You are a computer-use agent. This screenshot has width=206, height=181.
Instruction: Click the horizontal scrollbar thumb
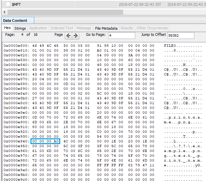[x=65, y=12]
